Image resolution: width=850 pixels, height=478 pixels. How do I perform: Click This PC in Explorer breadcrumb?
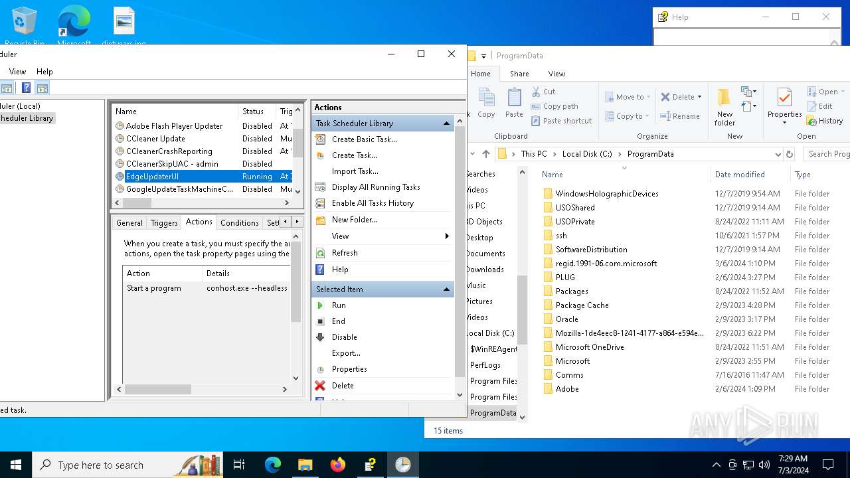coord(534,154)
